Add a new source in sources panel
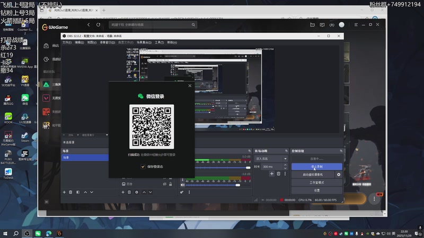 (x=123, y=192)
